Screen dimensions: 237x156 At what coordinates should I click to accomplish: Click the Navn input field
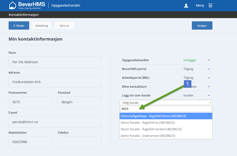point(55,62)
